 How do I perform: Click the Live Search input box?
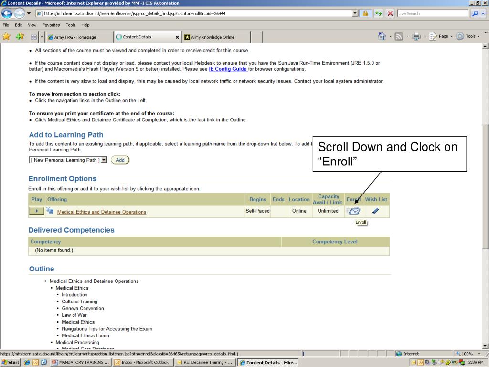pyautogui.click(x=433, y=13)
